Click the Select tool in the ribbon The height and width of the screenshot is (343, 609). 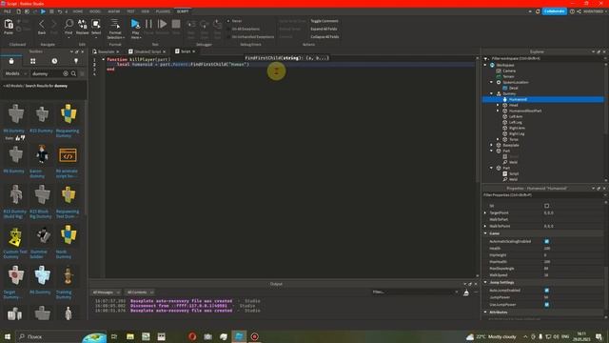coord(96,27)
